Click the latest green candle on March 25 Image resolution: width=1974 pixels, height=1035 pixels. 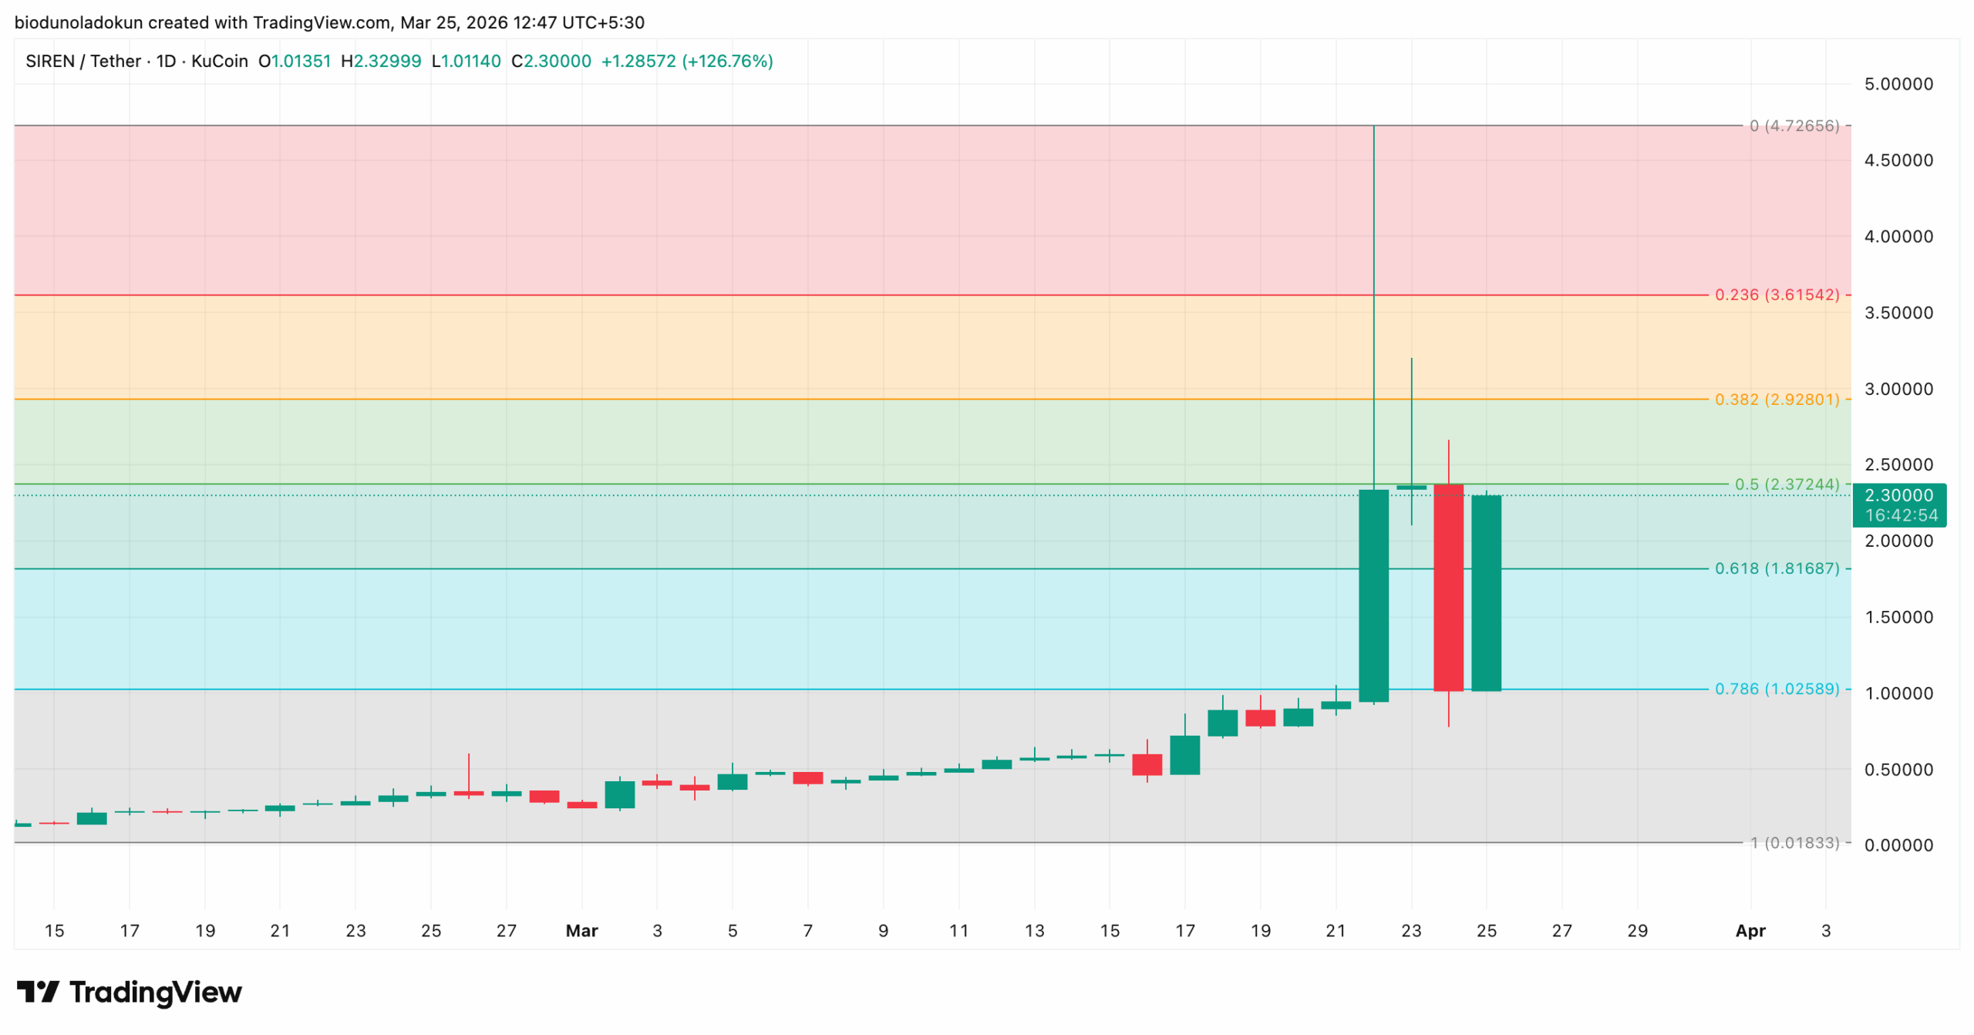pyautogui.click(x=1486, y=593)
